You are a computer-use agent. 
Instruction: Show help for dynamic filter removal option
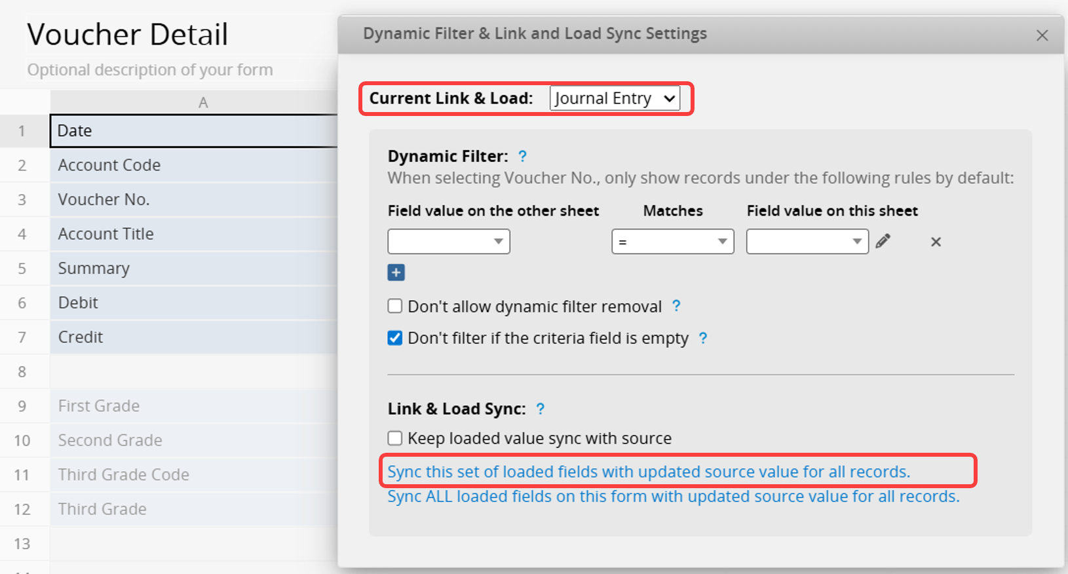coord(676,306)
